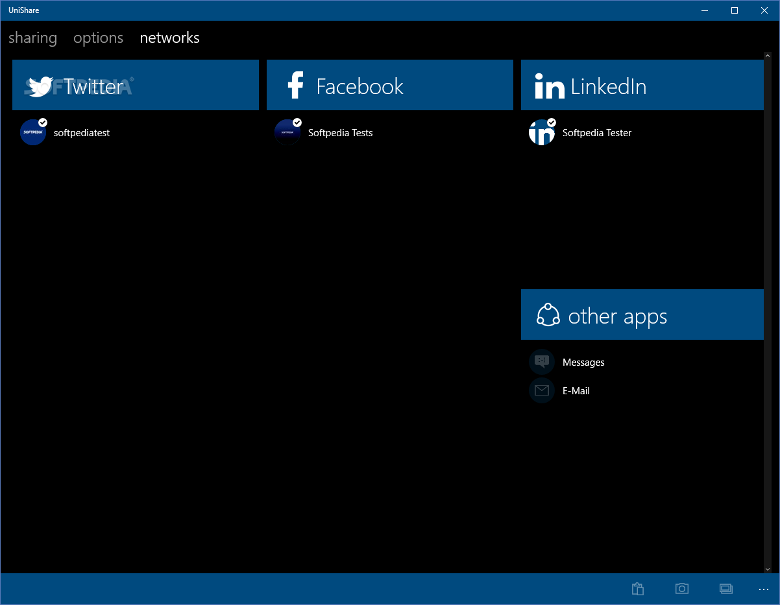Click the other apps share-circle icon
The image size is (780, 605).
[548, 314]
